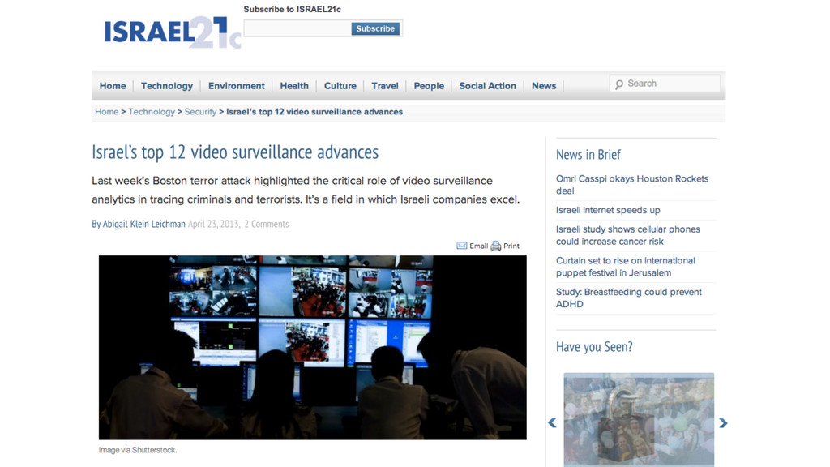
Task: Open cellular phones cancer risk story
Action: (628, 235)
